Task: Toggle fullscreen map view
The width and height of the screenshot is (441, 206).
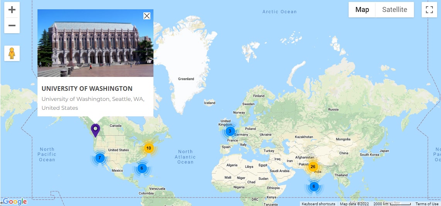Action: [x=429, y=10]
